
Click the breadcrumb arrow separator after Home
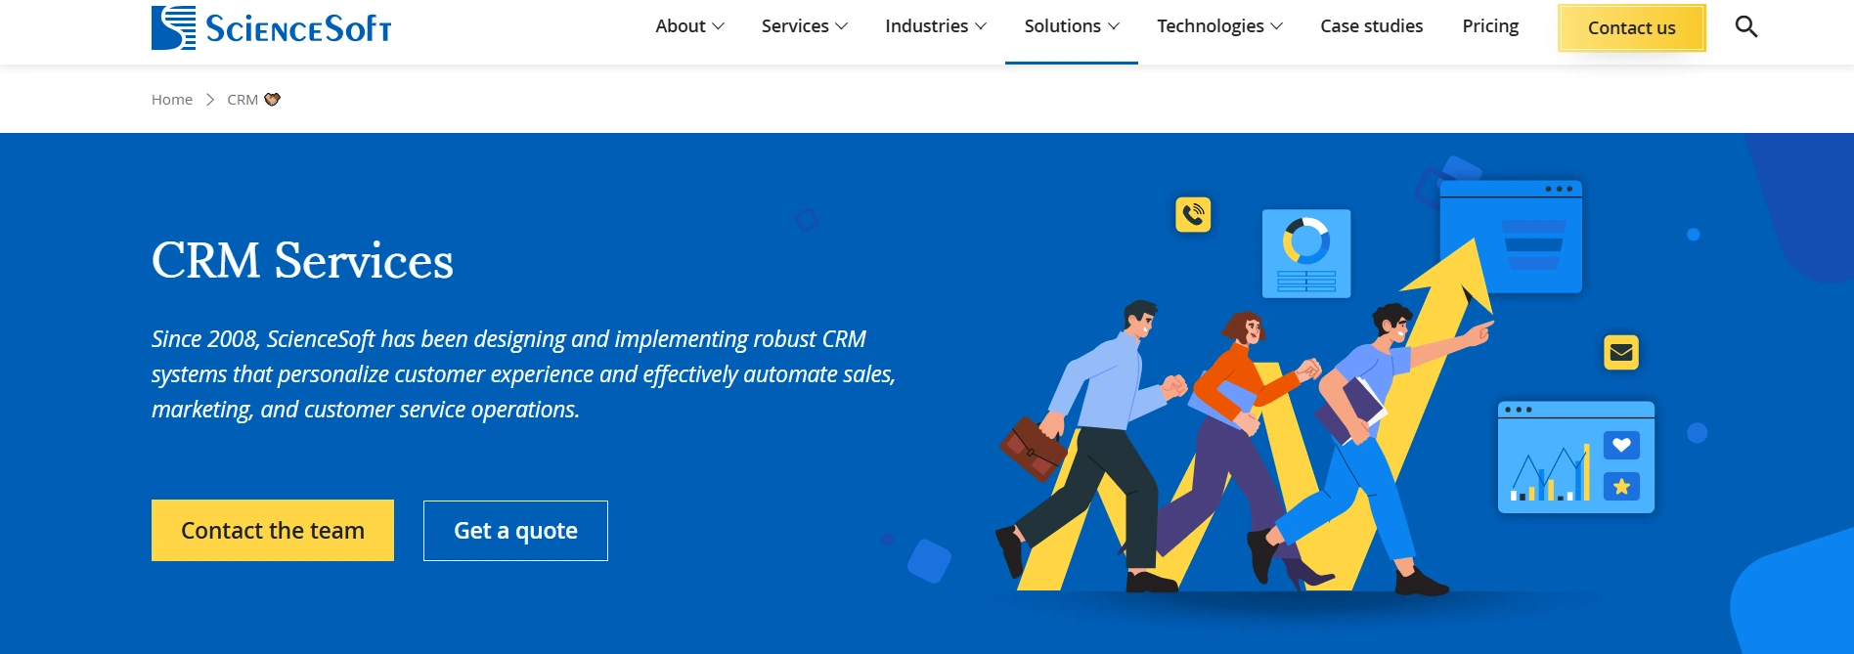pos(209,100)
